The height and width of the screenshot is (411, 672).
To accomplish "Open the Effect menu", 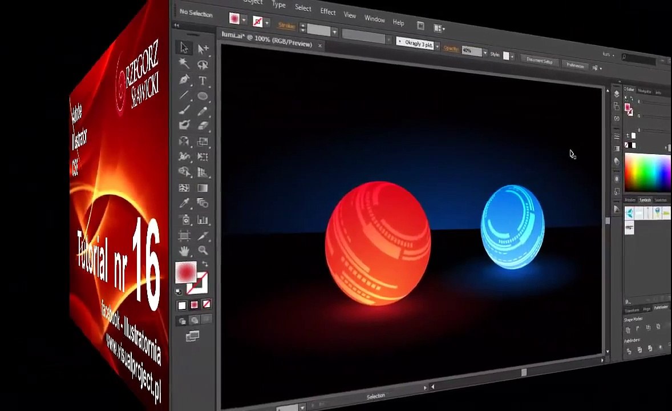I will [x=328, y=11].
